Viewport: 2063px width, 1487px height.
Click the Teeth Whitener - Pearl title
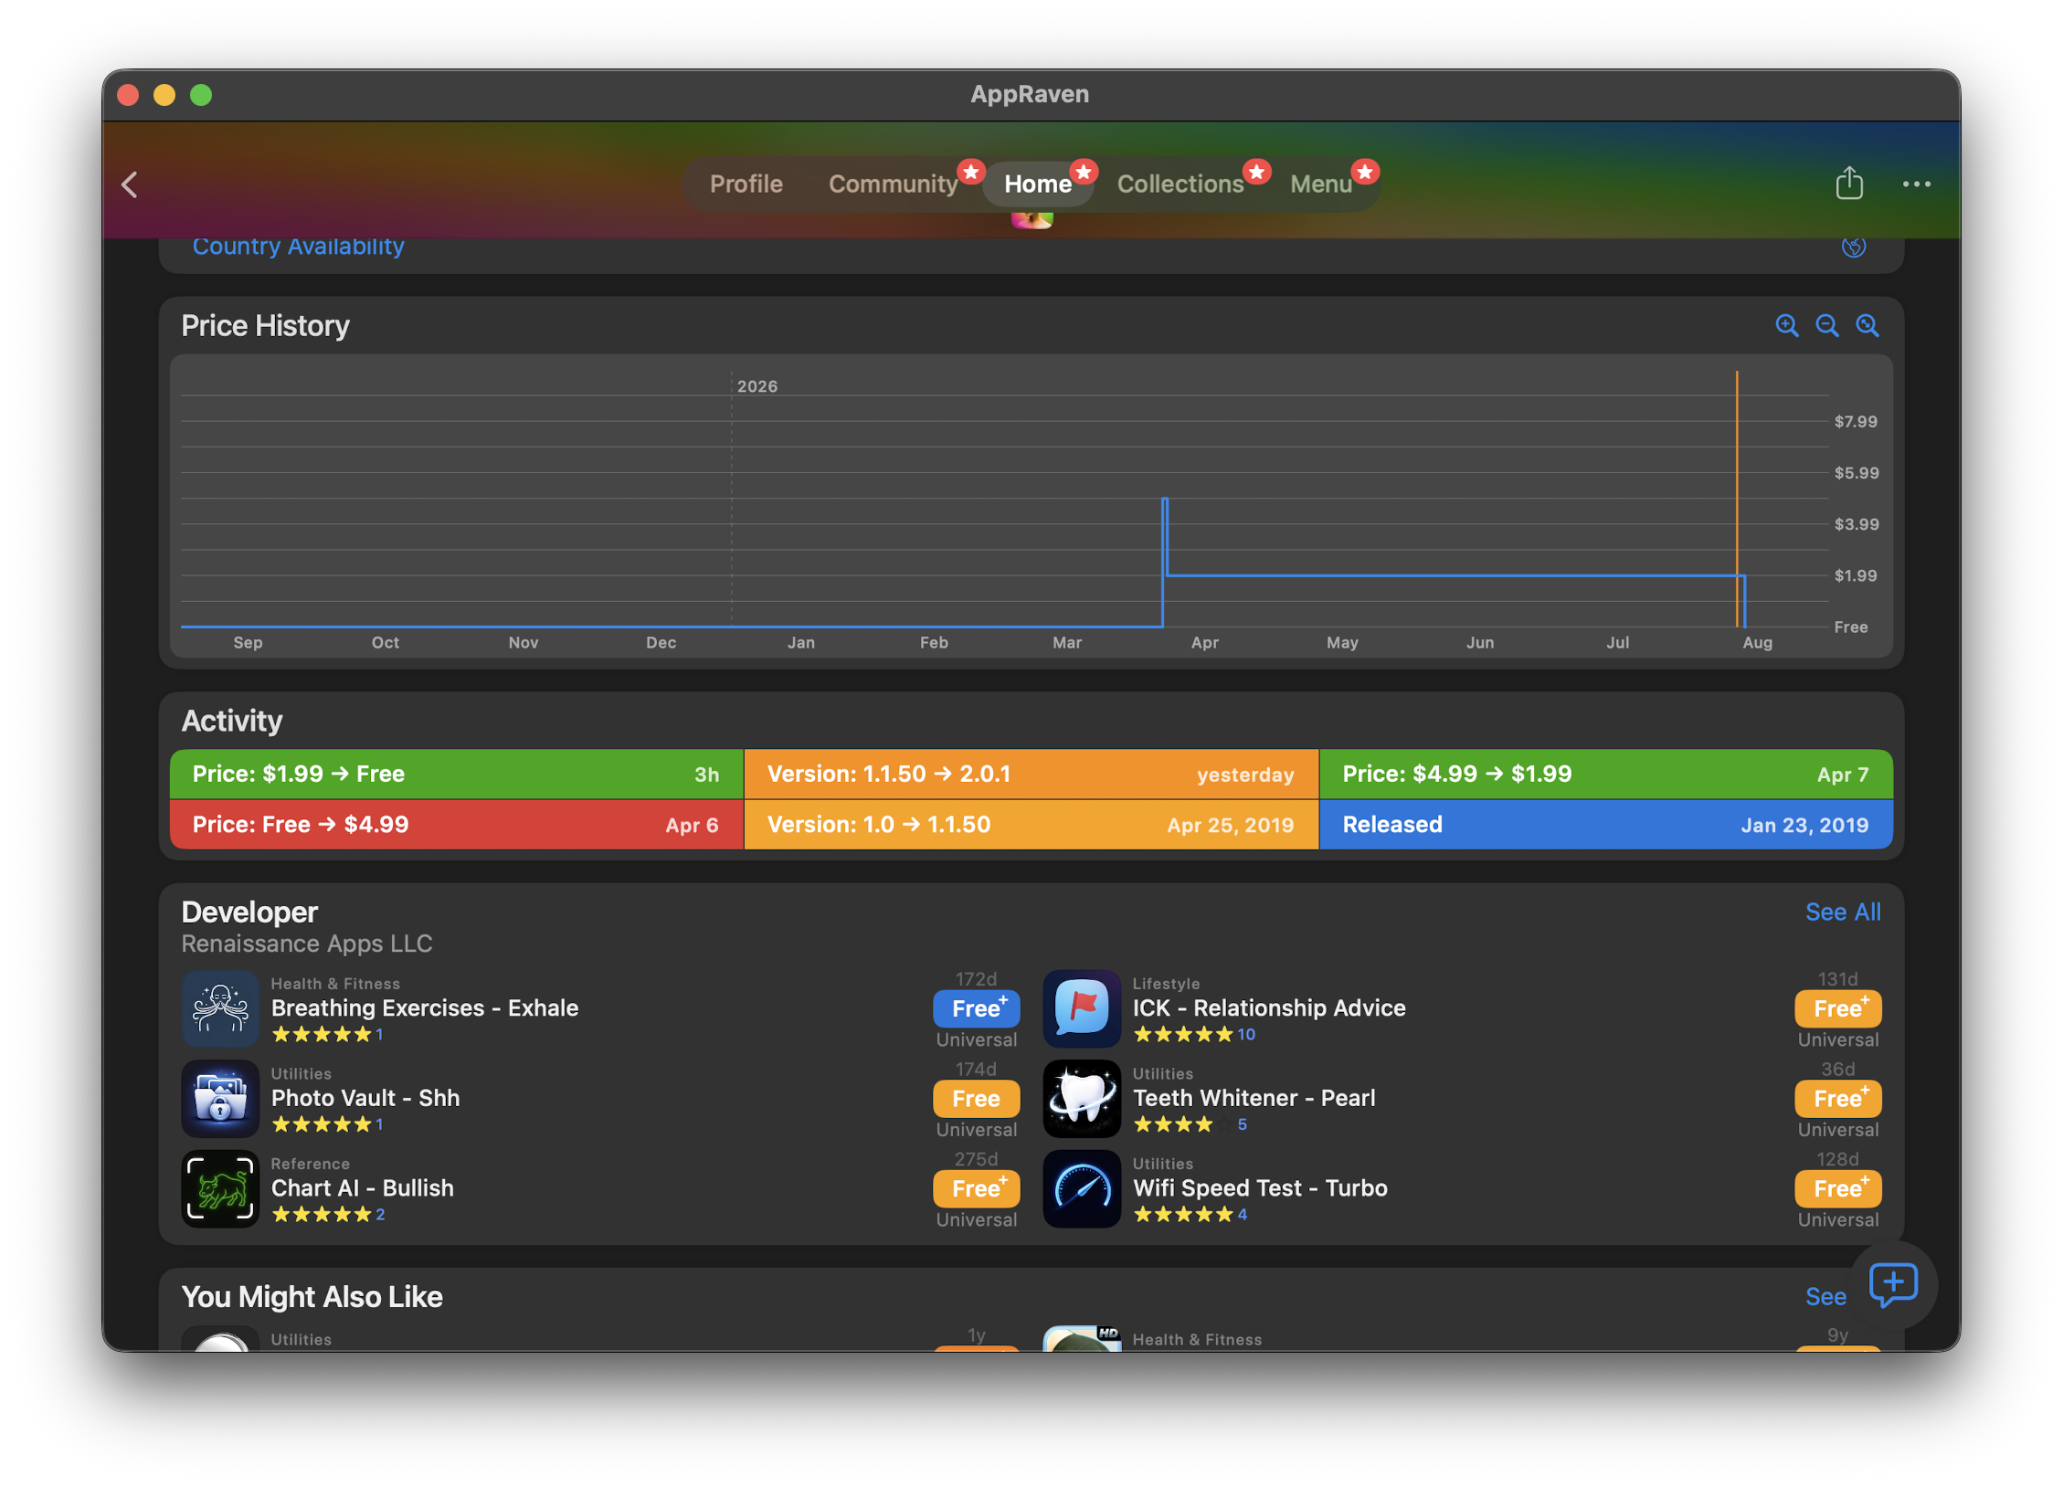point(1254,1098)
